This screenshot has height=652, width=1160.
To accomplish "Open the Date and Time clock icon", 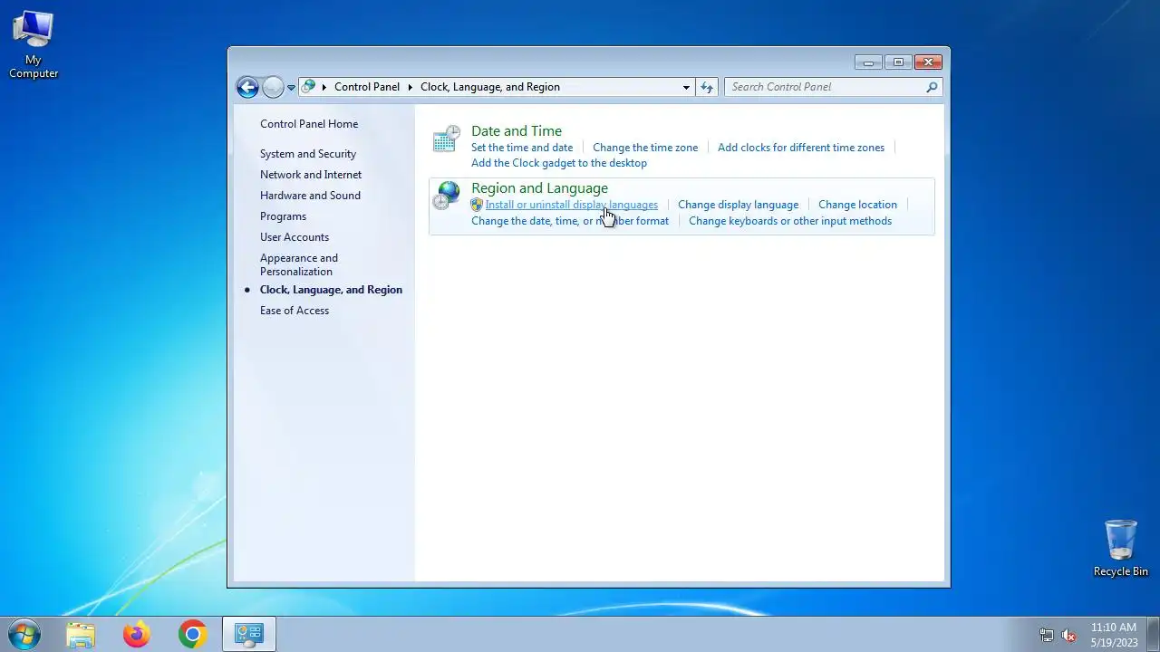I will point(446,139).
